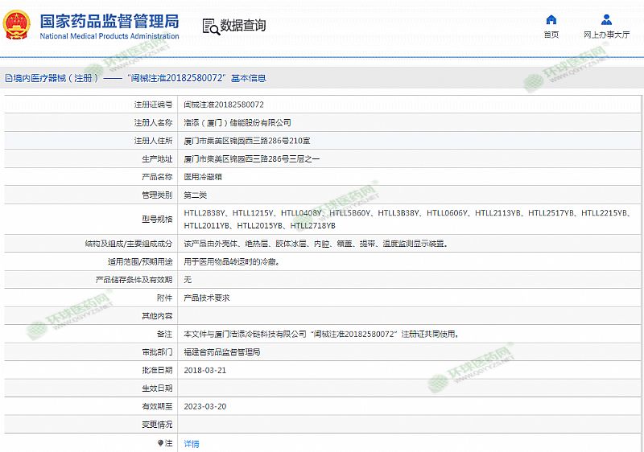Click the expiry date 2023-03-20
644x452 pixels.
[205, 406]
